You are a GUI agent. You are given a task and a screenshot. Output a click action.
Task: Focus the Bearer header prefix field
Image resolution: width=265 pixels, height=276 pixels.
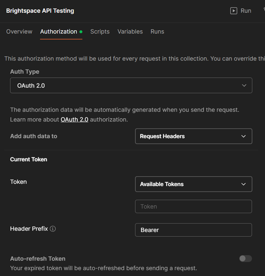tap(193, 230)
